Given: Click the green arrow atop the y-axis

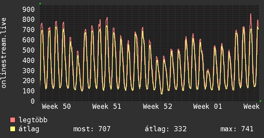Looking at the screenshot, I should [x=40, y=4].
